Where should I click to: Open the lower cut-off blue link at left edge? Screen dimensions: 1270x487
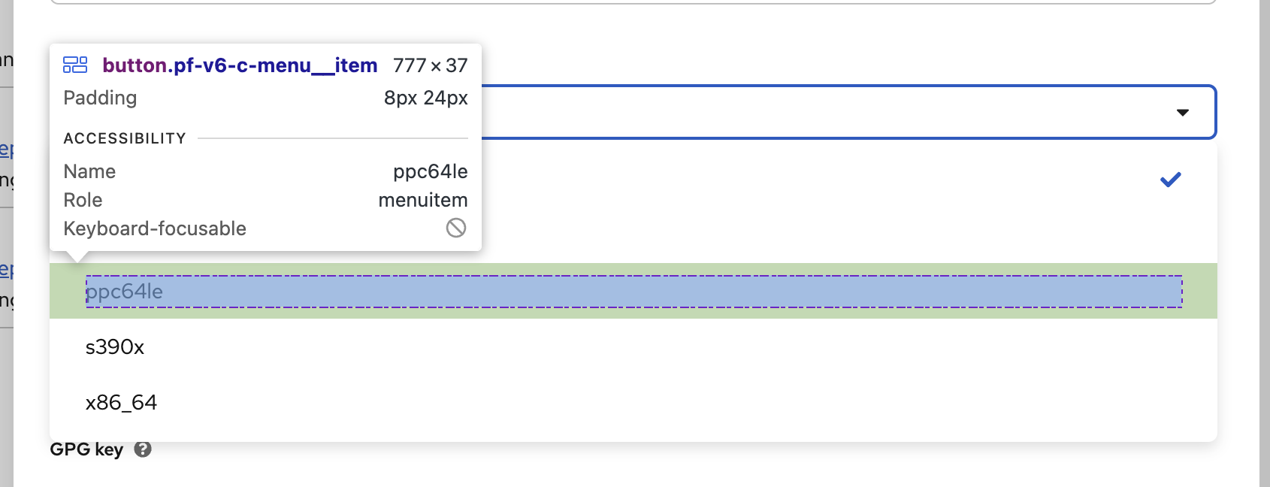tap(6, 269)
